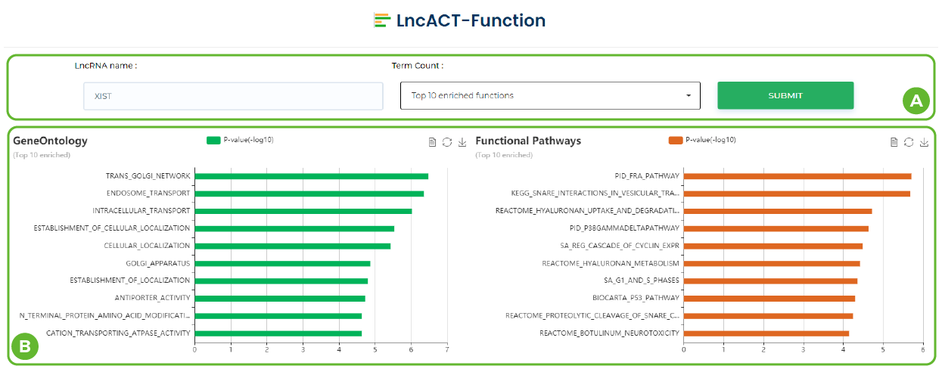Image resolution: width=942 pixels, height=375 pixels.
Task: Open the Term Count dropdown
Action: coord(549,95)
